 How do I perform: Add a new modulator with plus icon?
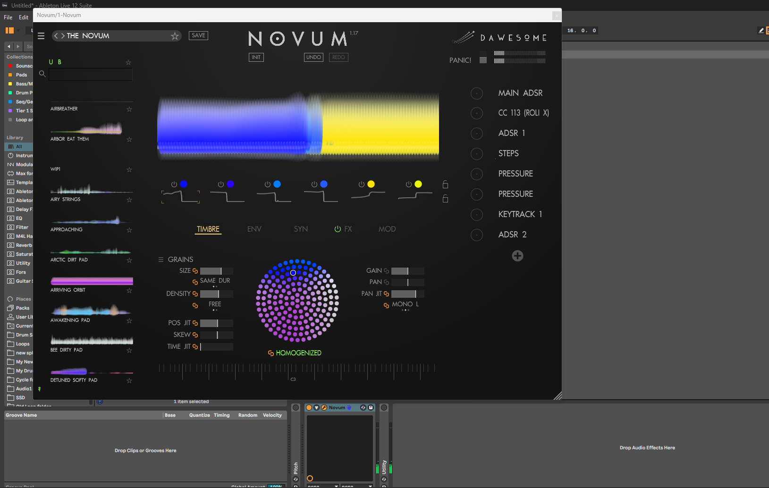(517, 256)
